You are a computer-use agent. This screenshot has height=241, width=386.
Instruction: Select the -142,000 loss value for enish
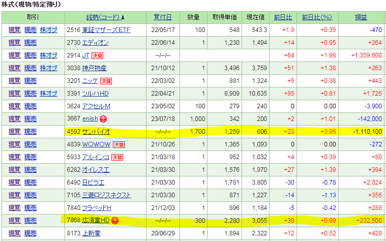click(x=370, y=119)
